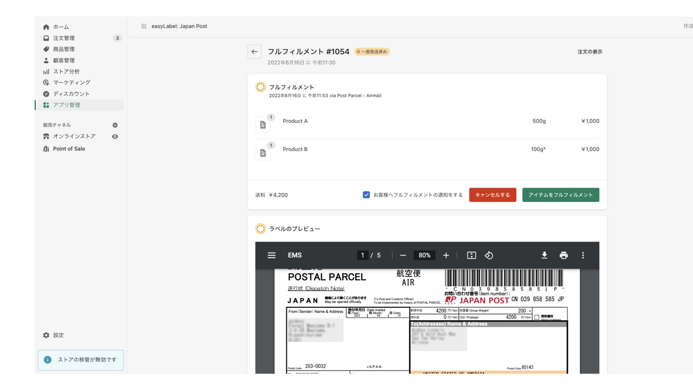Click the 500g weight value
Viewport: 693px width, 390px height.
tap(539, 121)
